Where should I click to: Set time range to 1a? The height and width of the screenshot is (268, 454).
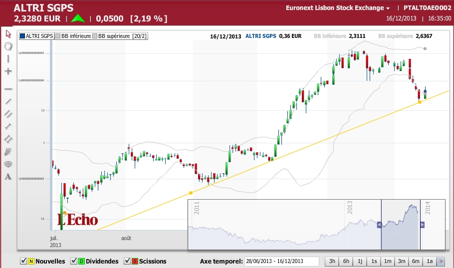[x=429, y=261]
